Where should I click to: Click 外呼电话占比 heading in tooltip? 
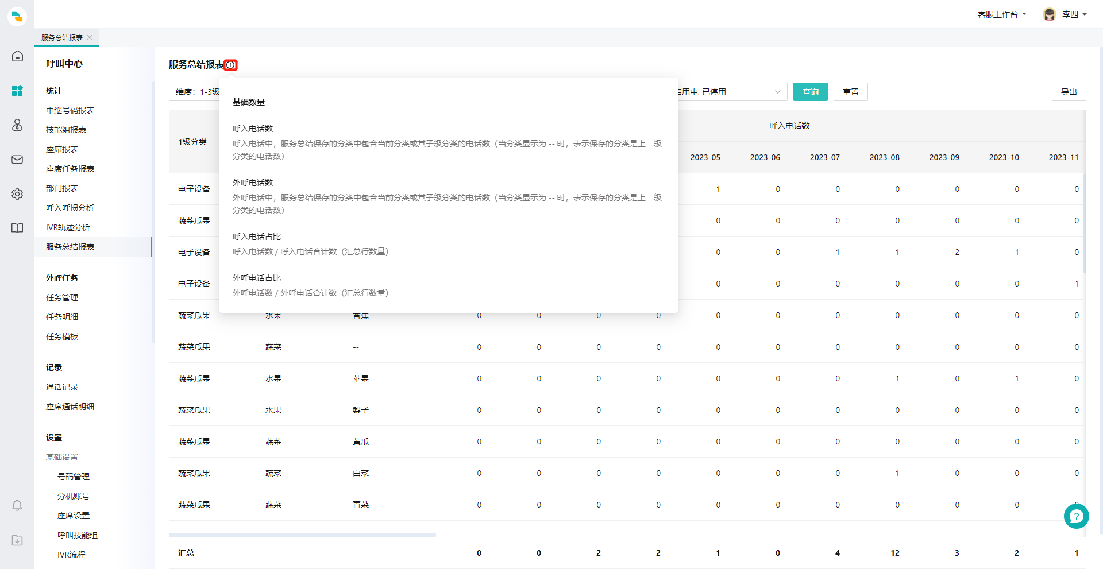pyautogui.click(x=257, y=278)
